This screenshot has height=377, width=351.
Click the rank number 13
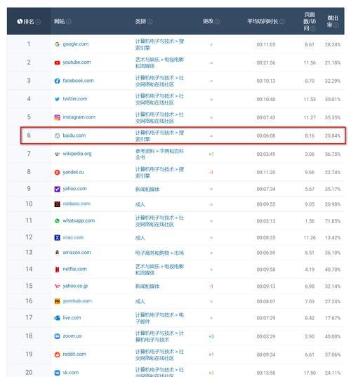click(29, 253)
